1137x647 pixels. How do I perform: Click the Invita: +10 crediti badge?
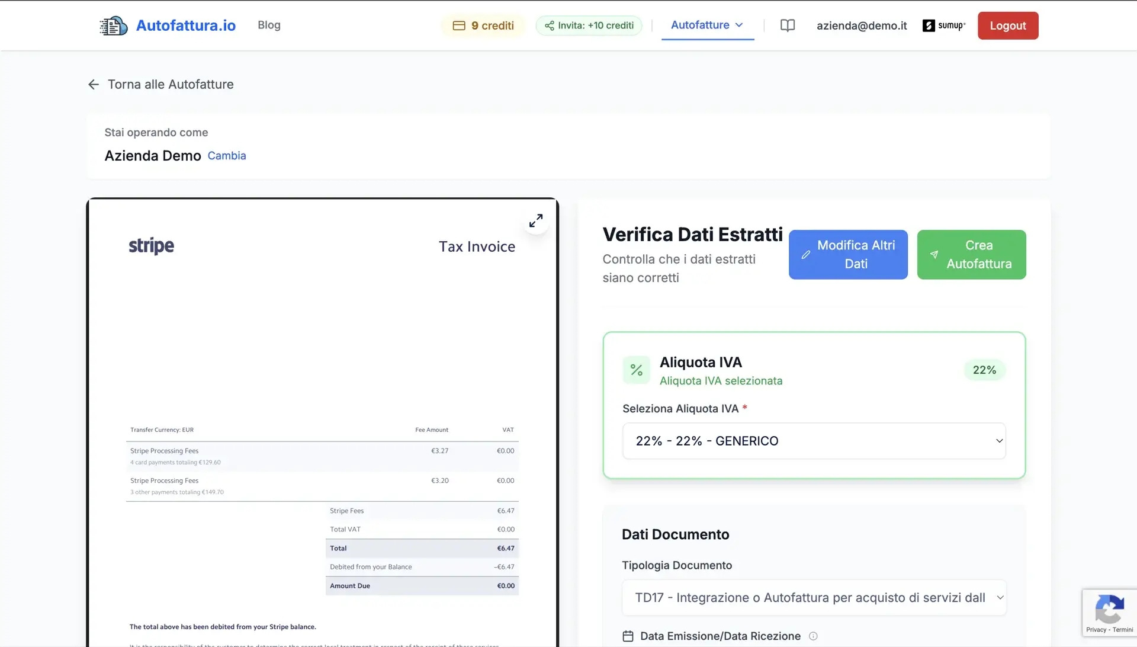pos(589,25)
